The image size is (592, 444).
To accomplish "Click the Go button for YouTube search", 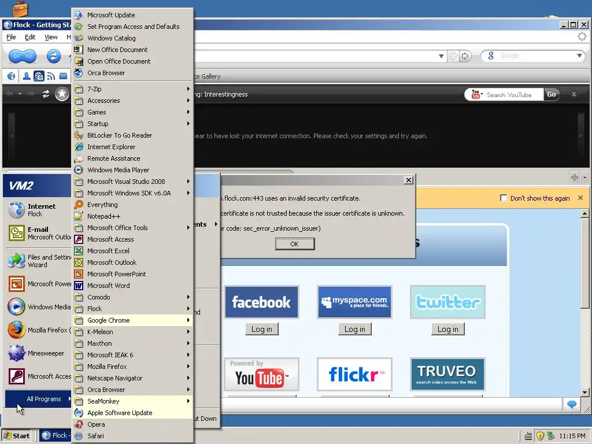I will [552, 94].
